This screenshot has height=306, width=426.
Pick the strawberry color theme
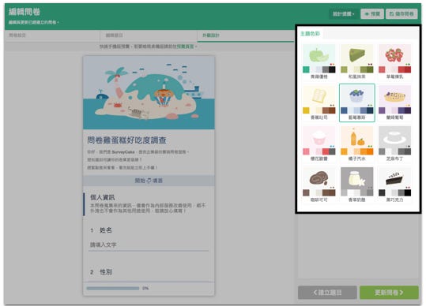pos(394,62)
